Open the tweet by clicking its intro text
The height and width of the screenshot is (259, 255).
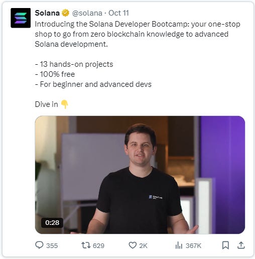point(138,34)
